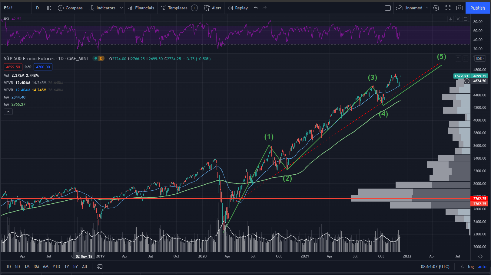Select the (3) wave label
The image size is (491, 275).
[373, 77]
